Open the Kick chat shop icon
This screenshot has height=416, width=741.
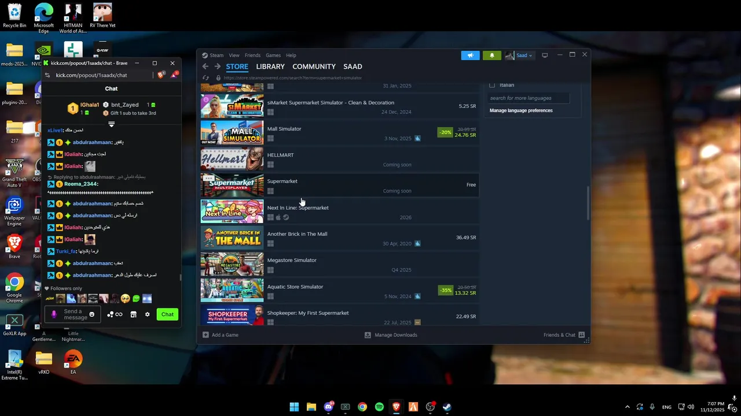(x=133, y=314)
